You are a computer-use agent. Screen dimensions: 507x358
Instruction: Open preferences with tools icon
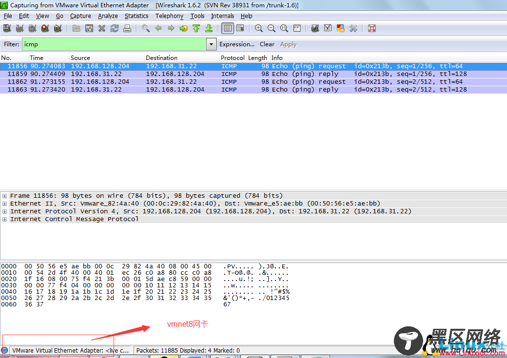pyautogui.click(x=353, y=28)
